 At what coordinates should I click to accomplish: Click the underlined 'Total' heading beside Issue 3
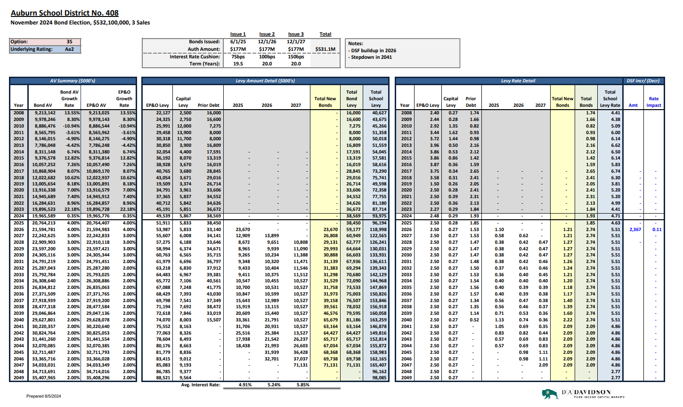coord(325,34)
